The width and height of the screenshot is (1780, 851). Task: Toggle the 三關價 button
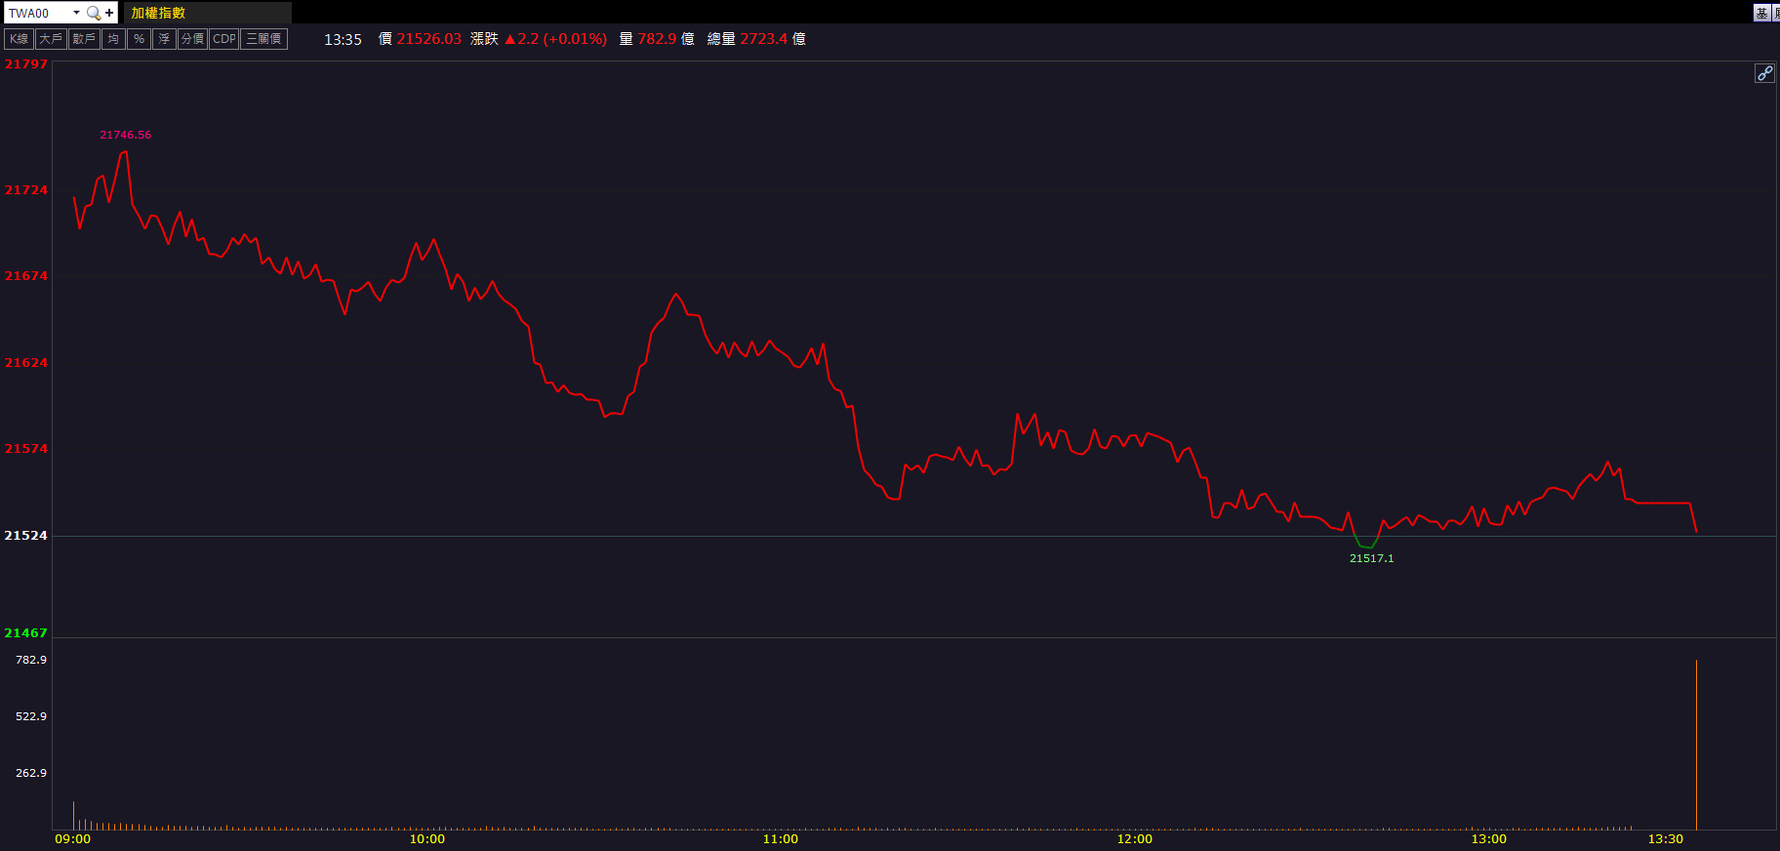click(263, 39)
